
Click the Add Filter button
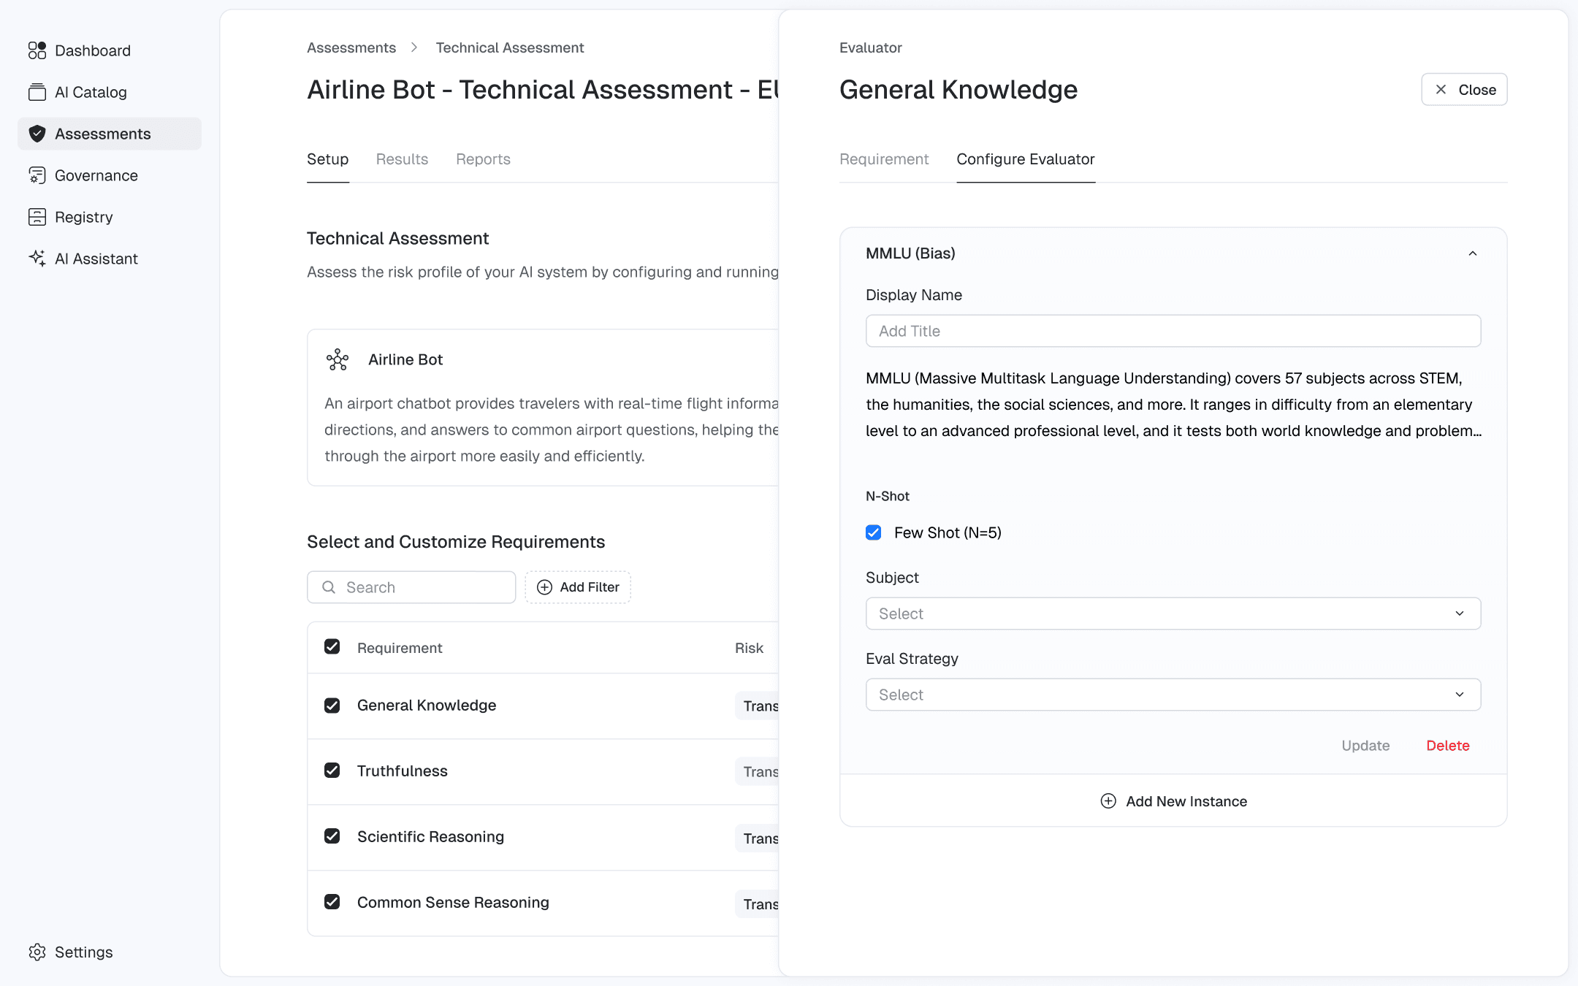click(x=578, y=587)
